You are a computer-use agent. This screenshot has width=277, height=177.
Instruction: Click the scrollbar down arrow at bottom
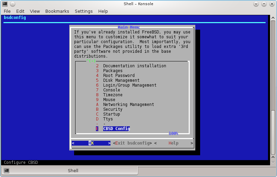tap(273, 162)
